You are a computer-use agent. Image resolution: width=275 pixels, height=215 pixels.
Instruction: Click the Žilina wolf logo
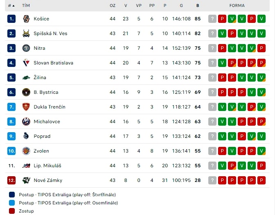click(26, 78)
